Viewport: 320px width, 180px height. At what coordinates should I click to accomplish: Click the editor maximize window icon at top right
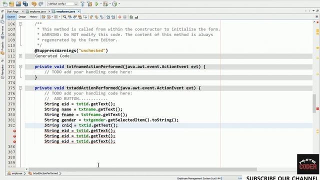coord(317,11)
